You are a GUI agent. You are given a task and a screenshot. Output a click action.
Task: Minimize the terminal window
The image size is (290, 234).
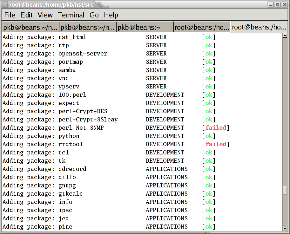(x=270, y=4)
